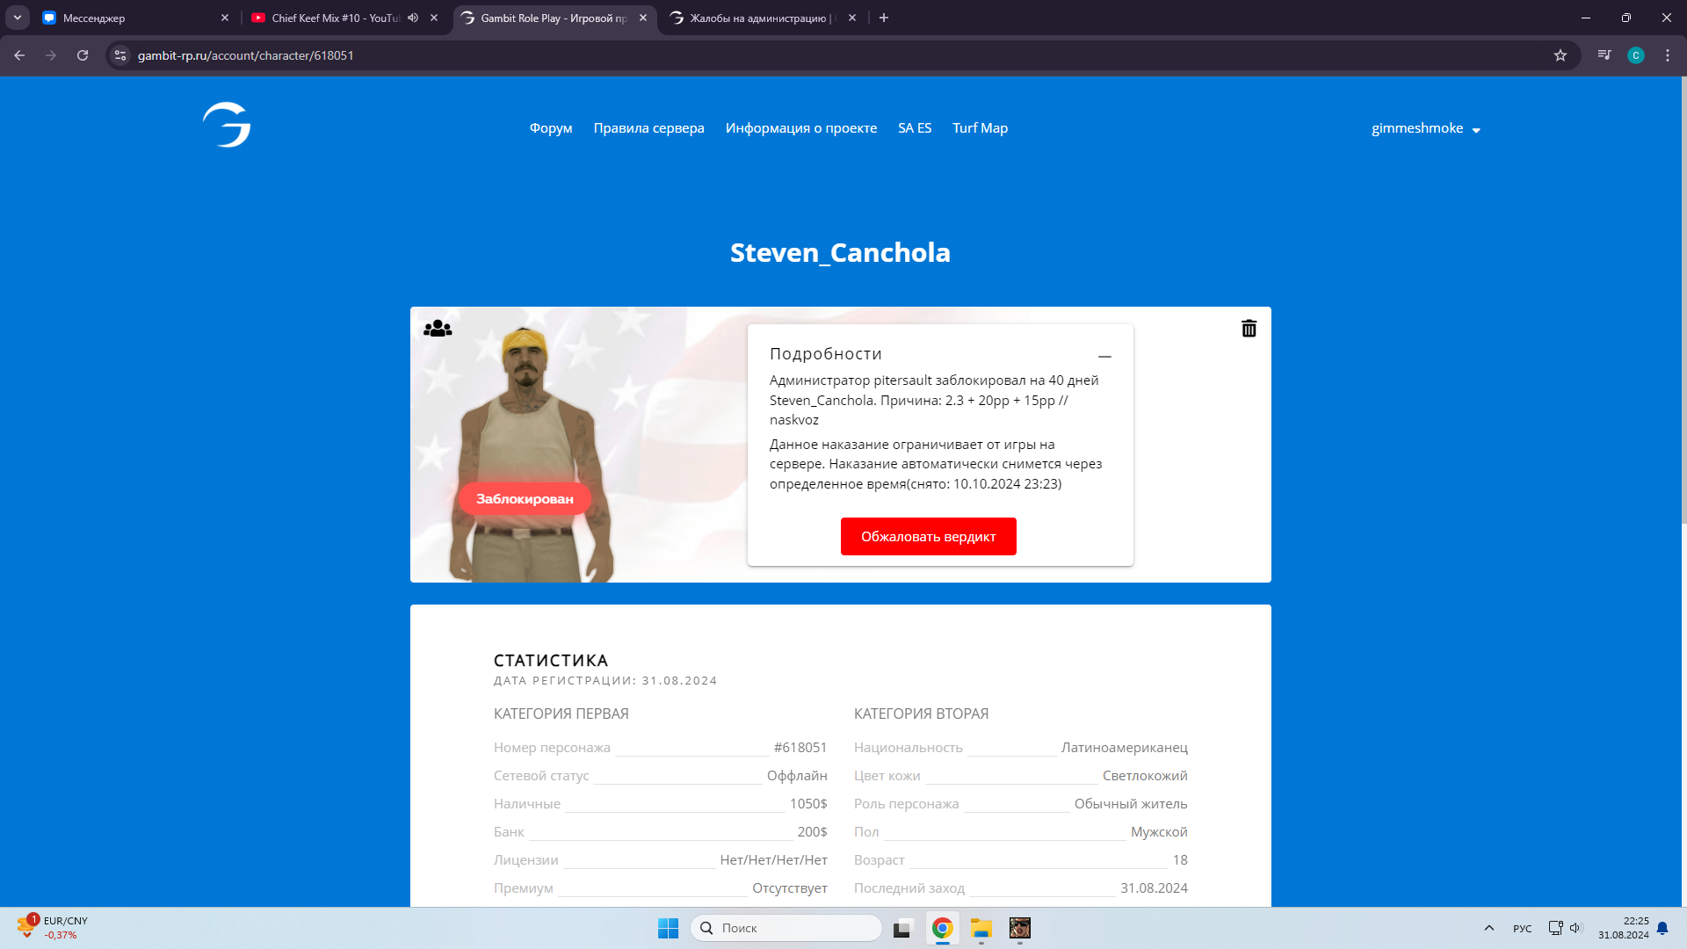Open File Explorer from taskbar

tap(981, 928)
